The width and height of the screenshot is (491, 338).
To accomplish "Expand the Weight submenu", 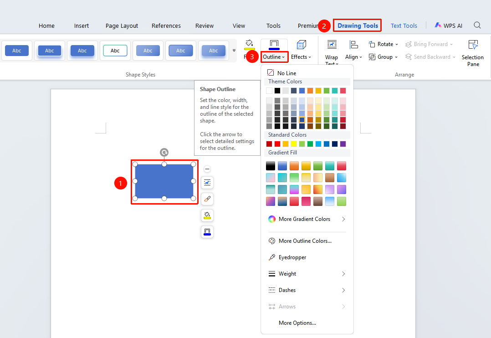I will click(307, 274).
